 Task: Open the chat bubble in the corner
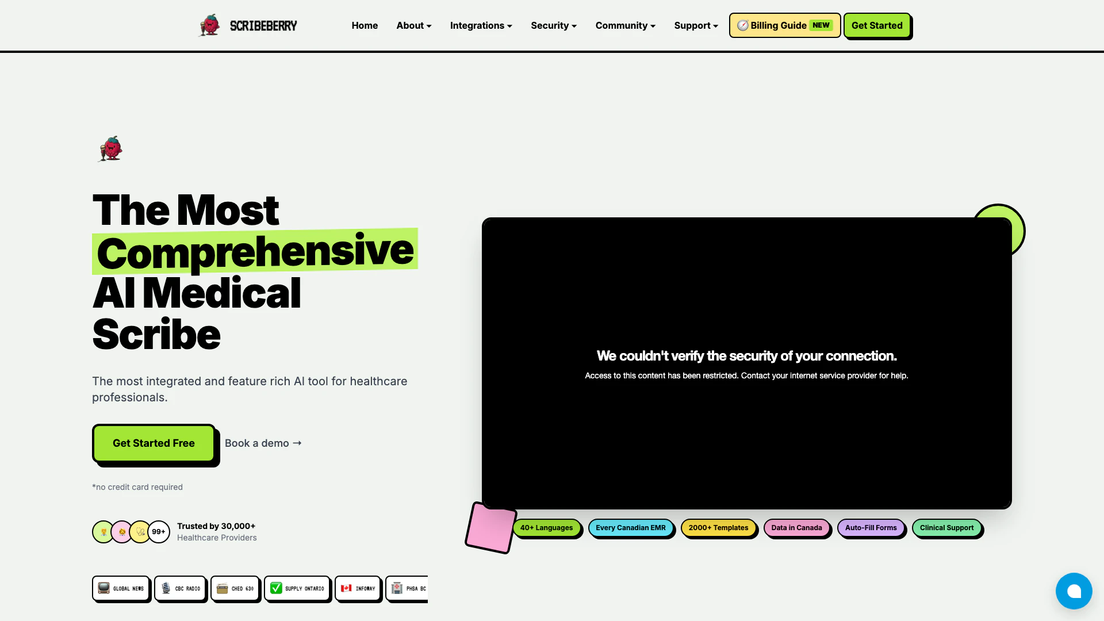tap(1074, 591)
